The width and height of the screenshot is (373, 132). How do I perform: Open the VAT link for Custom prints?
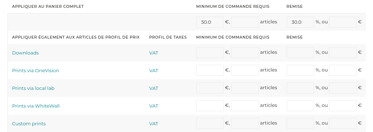[x=154, y=124]
